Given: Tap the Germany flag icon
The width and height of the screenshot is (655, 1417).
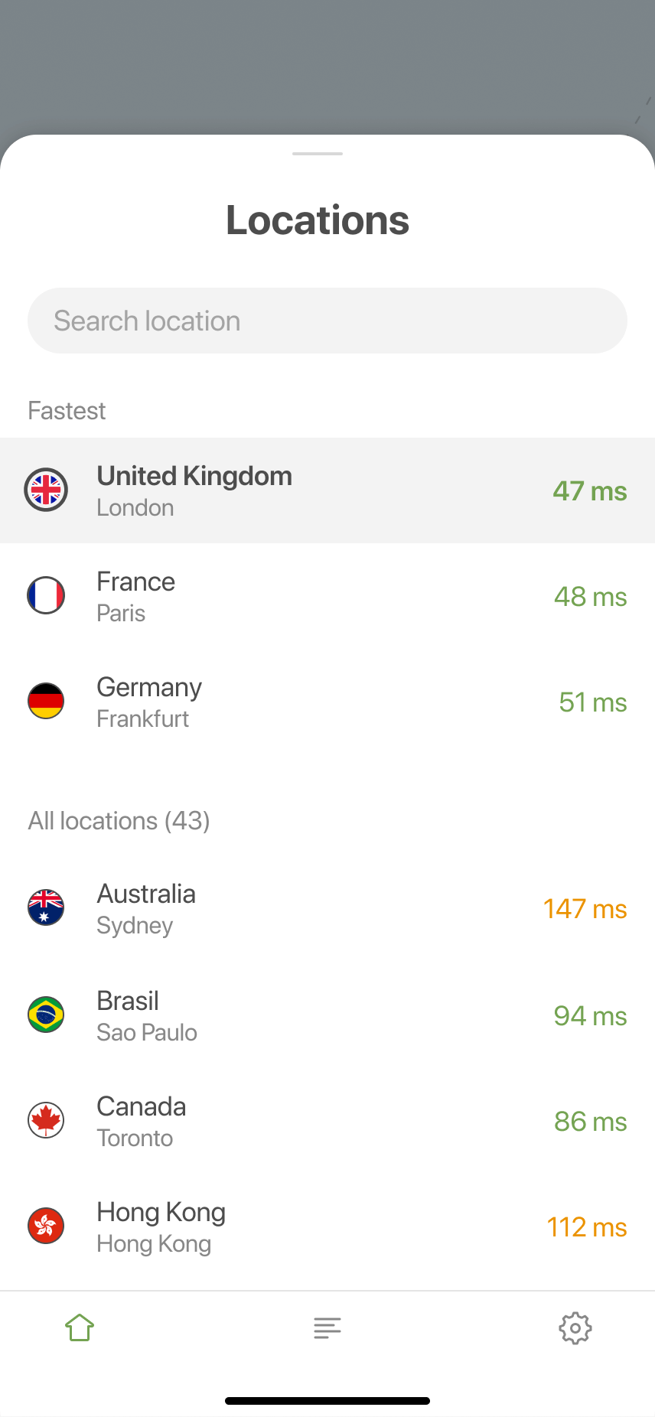Looking at the screenshot, I should click(x=46, y=701).
